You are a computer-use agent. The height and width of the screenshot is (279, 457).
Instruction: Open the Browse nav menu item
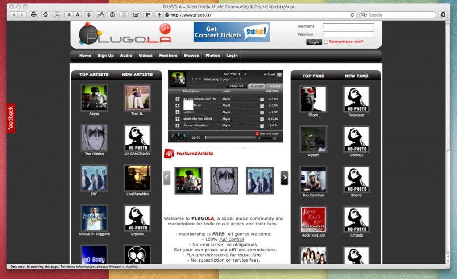[191, 55]
